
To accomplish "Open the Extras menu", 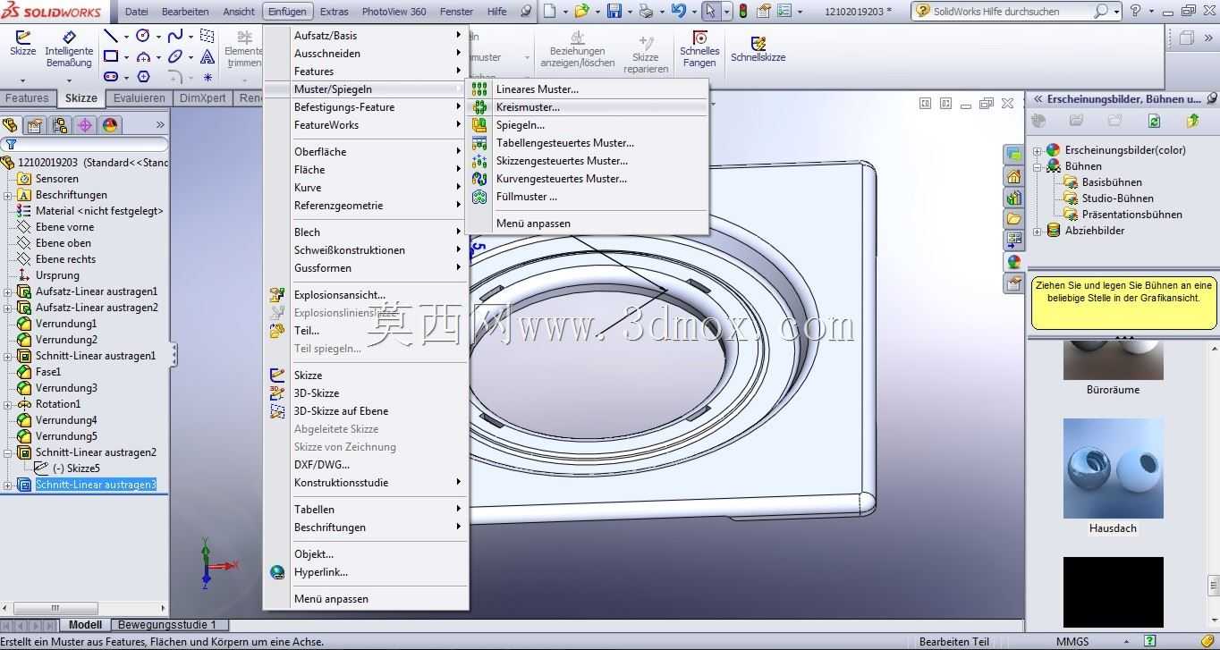I will pyautogui.click(x=335, y=12).
